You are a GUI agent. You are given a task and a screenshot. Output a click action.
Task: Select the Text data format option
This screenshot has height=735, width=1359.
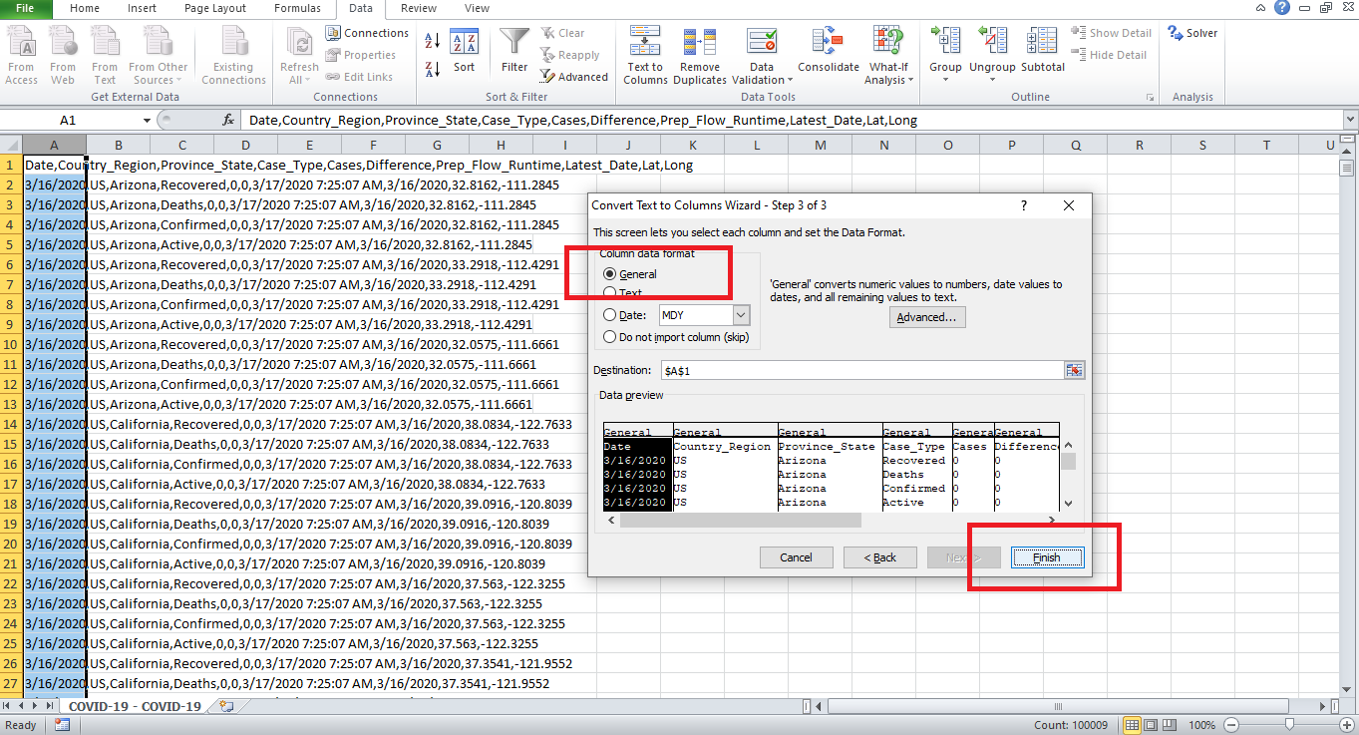coord(623,293)
